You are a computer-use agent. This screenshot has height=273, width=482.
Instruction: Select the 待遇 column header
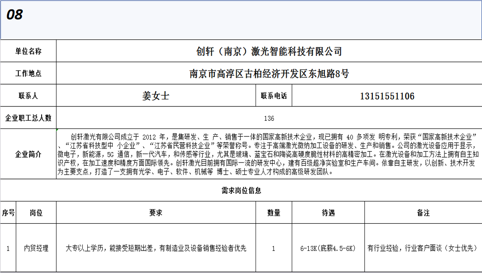click(x=328, y=213)
